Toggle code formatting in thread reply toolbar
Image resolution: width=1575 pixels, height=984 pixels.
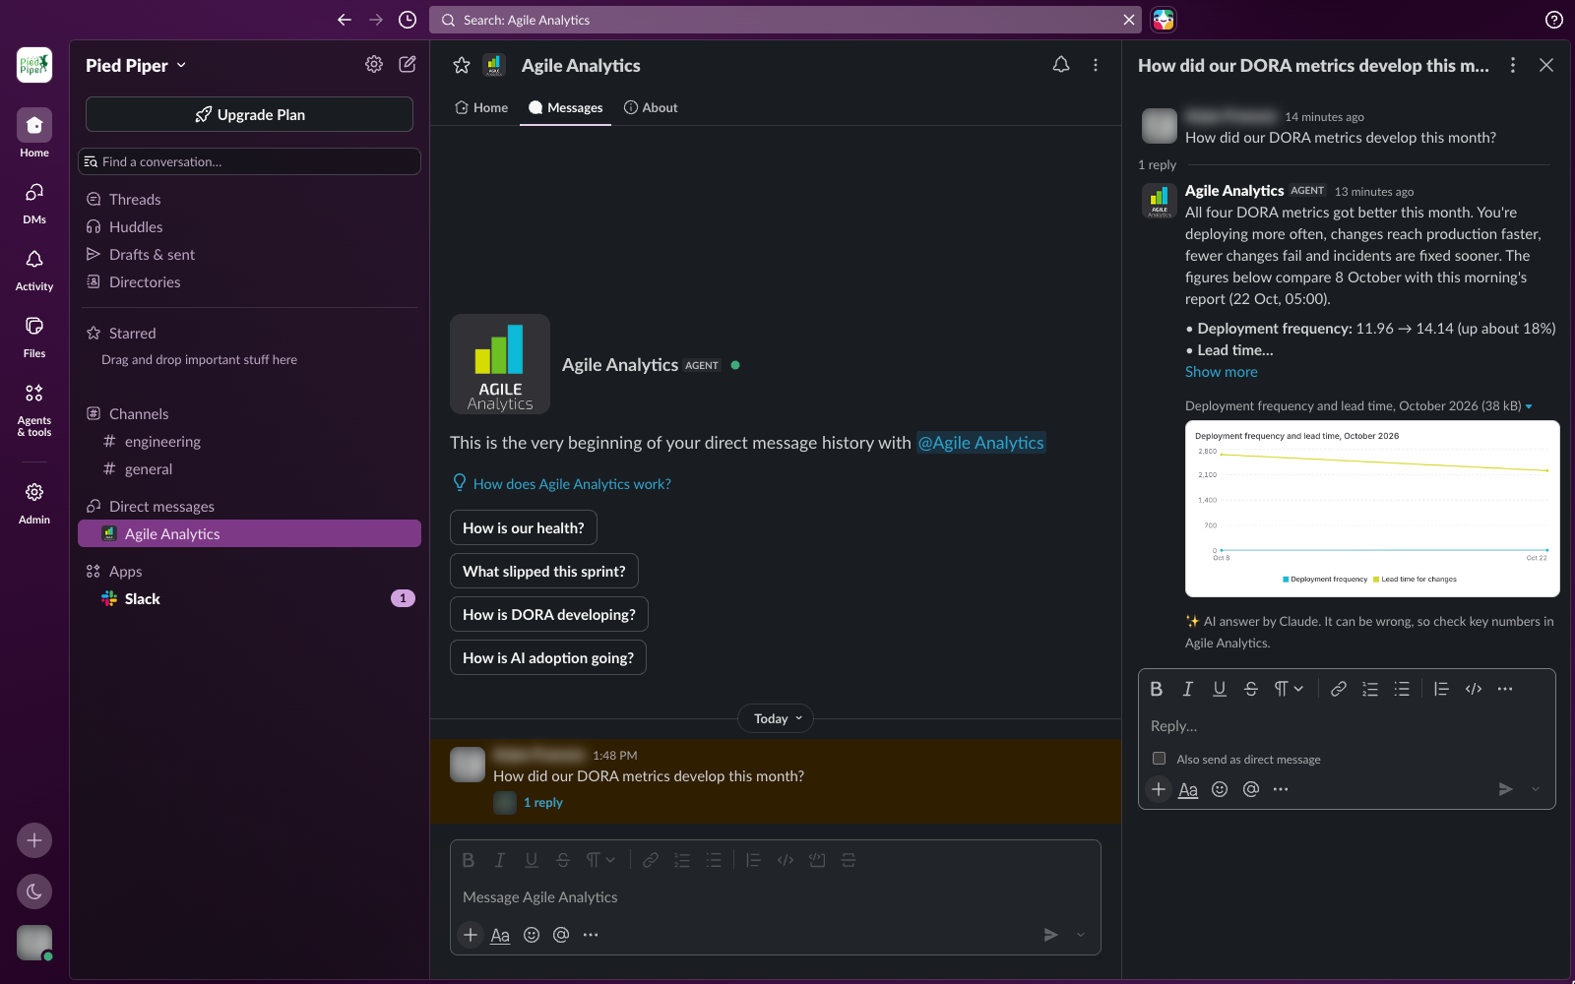(x=1474, y=689)
